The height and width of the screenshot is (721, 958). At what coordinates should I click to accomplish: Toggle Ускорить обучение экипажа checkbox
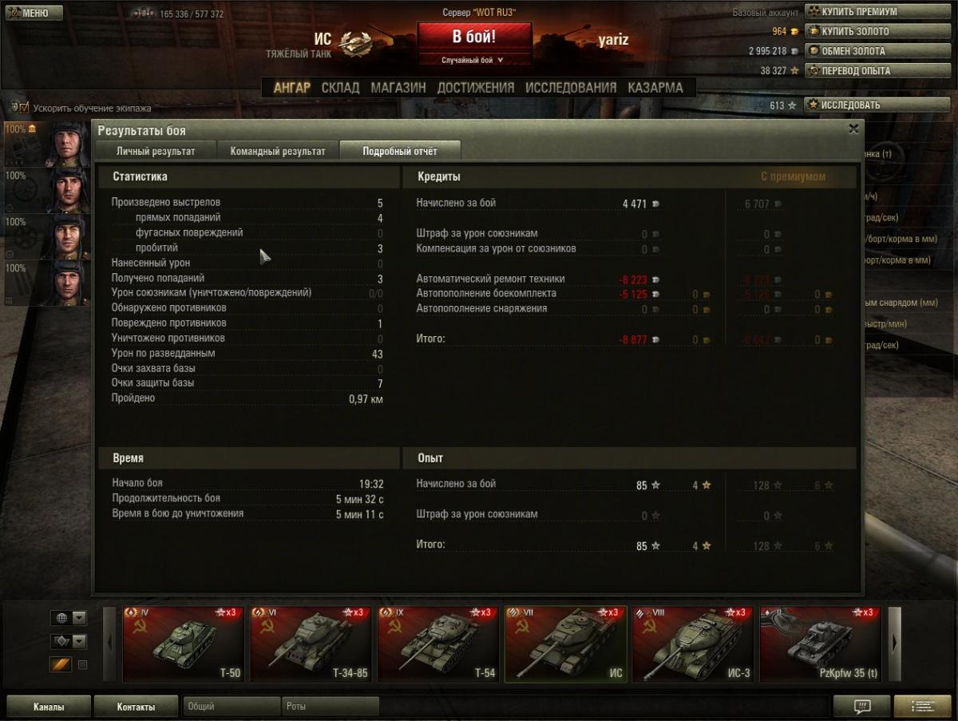coord(23,107)
